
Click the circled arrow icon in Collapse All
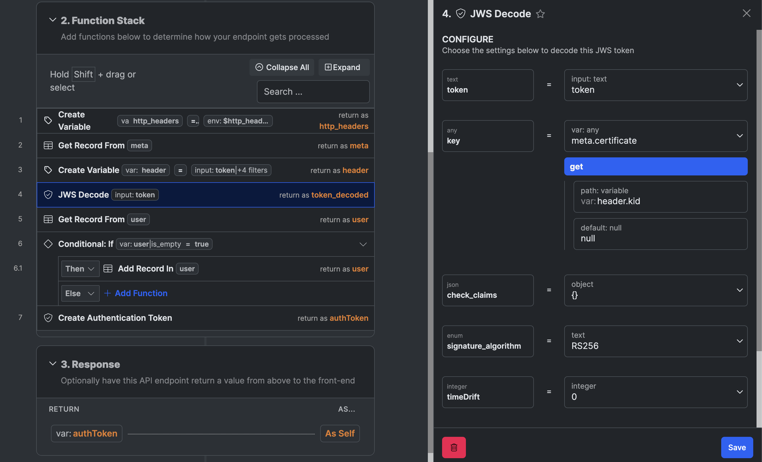pyautogui.click(x=259, y=67)
